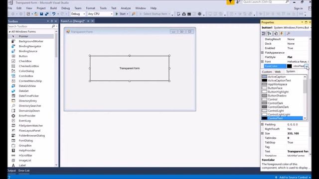Switch to System color tab
The width and height of the screenshot is (319, 179).
(291, 72)
